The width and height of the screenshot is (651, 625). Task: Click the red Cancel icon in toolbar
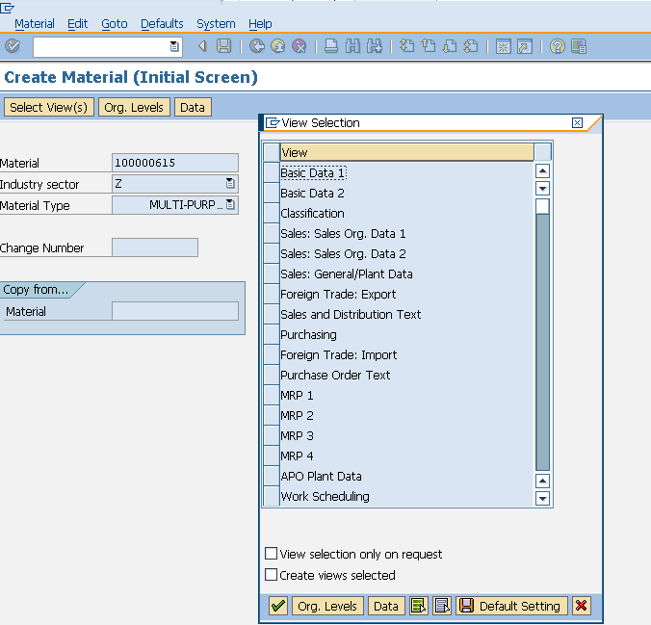299,46
